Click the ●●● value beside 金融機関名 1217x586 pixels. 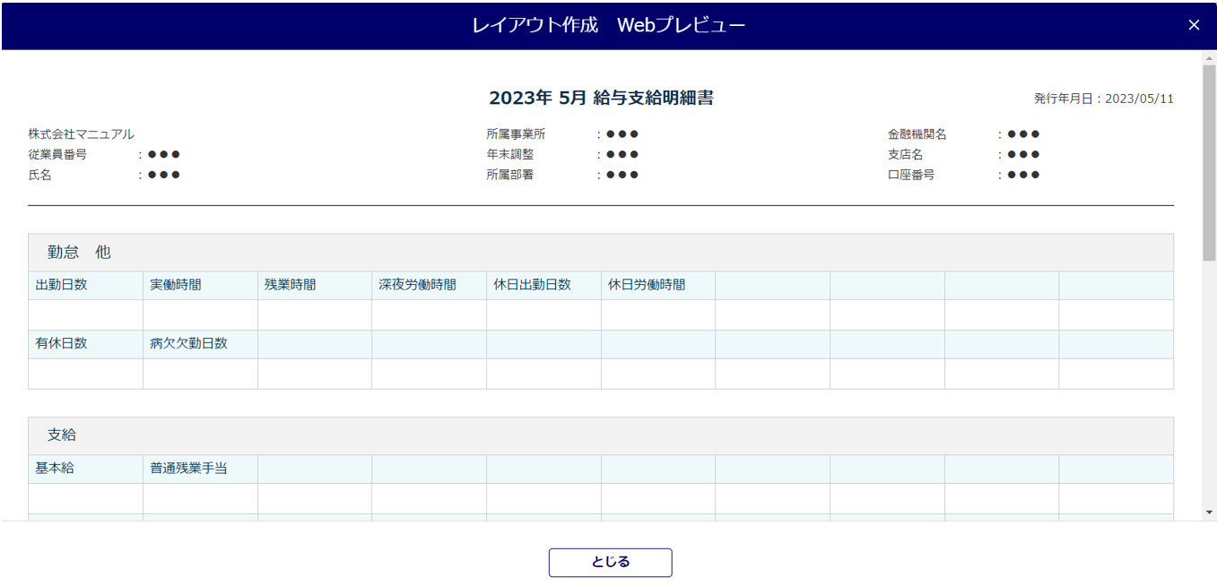[x=1023, y=134]
